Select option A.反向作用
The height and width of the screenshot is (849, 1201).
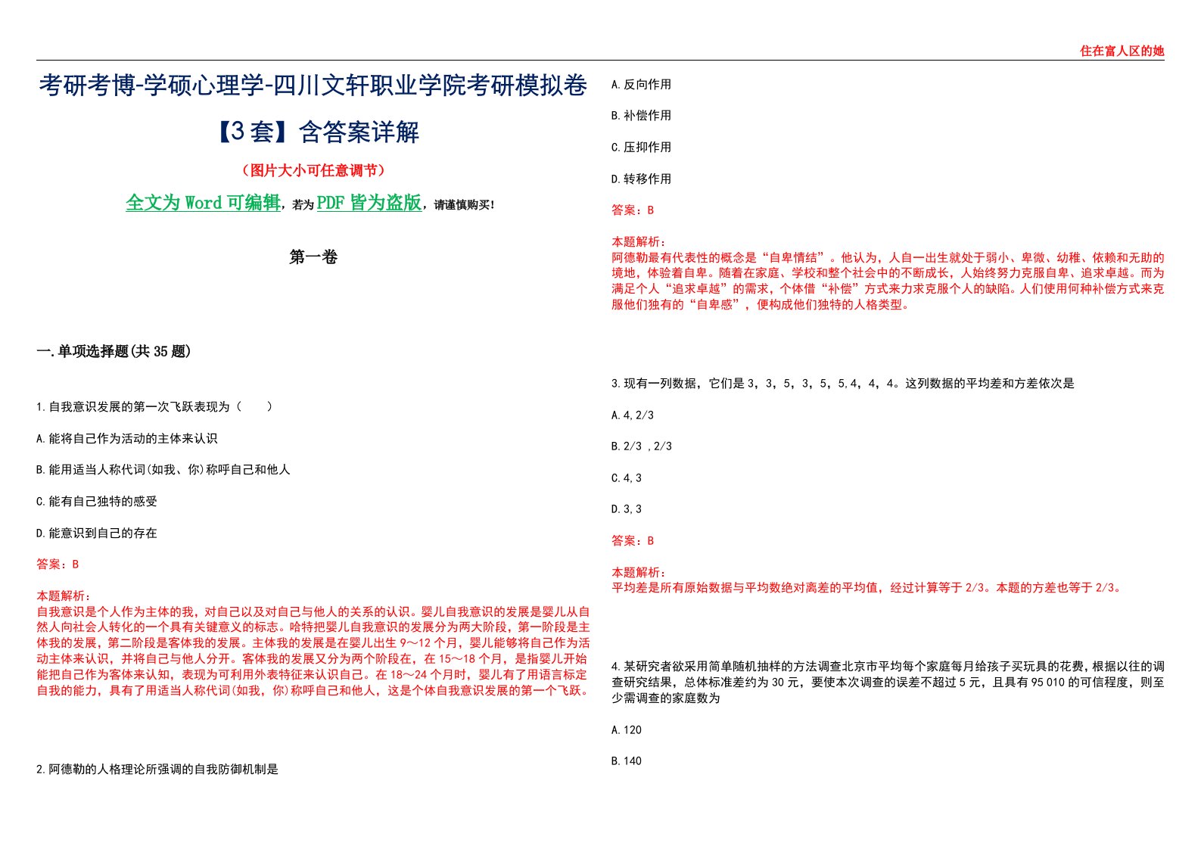(x=641, y=85)
